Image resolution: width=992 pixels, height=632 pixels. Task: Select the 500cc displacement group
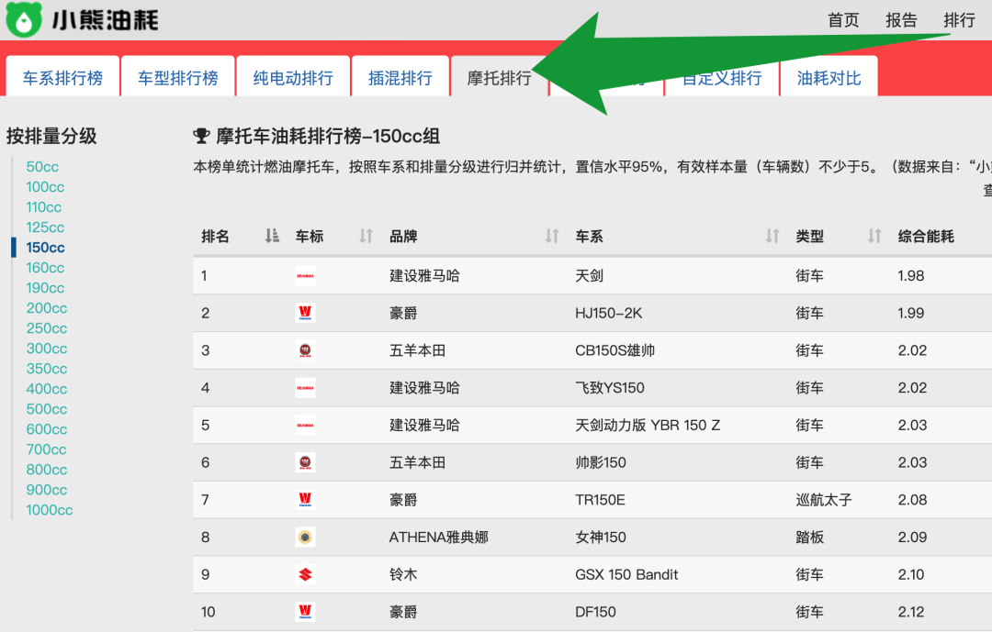[x=46, y=409]
